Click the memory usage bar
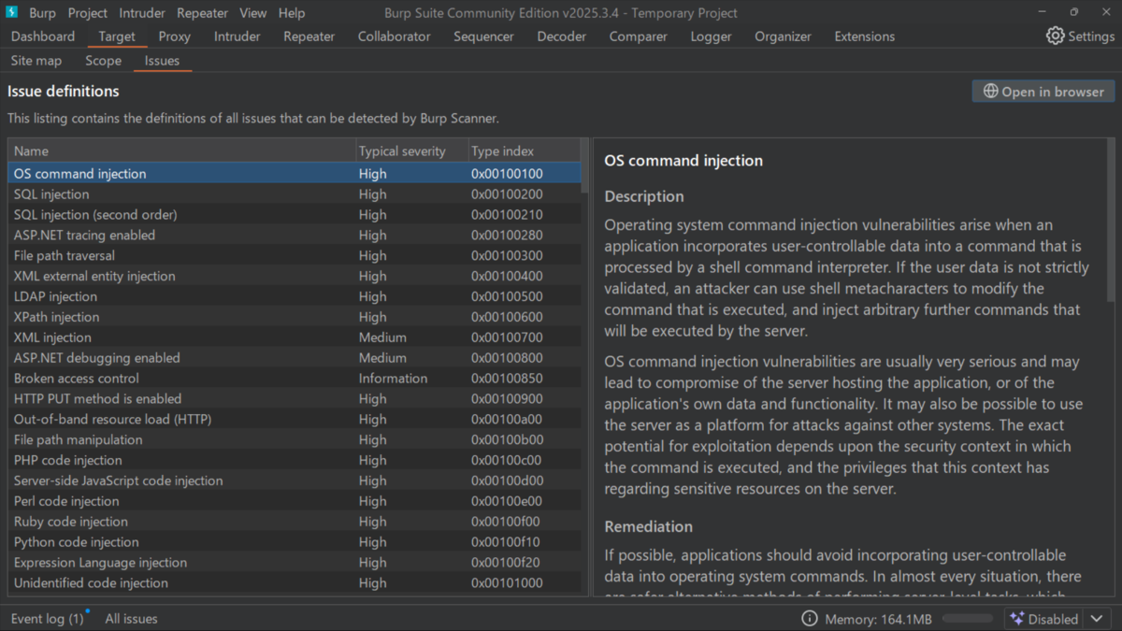The height and width of the screenshot is (631, 1122). pyautogui.click(x=968, y=619)
